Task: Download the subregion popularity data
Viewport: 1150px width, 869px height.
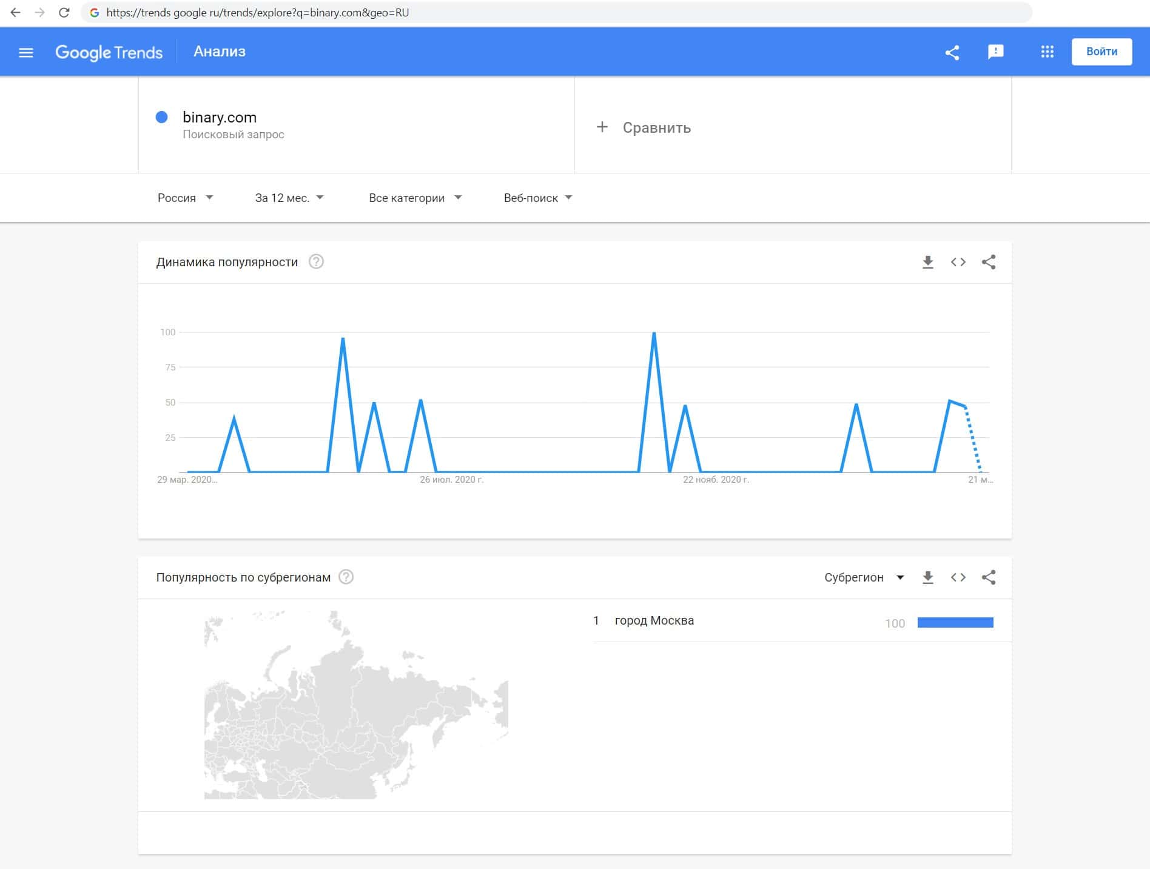Action: coord(928,577)
